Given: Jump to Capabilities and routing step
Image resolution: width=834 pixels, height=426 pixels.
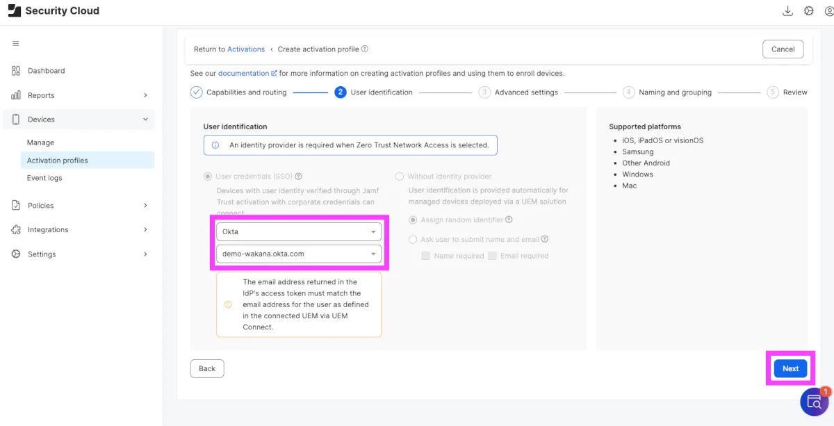Looking at the screenshot, I should [x=246, y=92].
